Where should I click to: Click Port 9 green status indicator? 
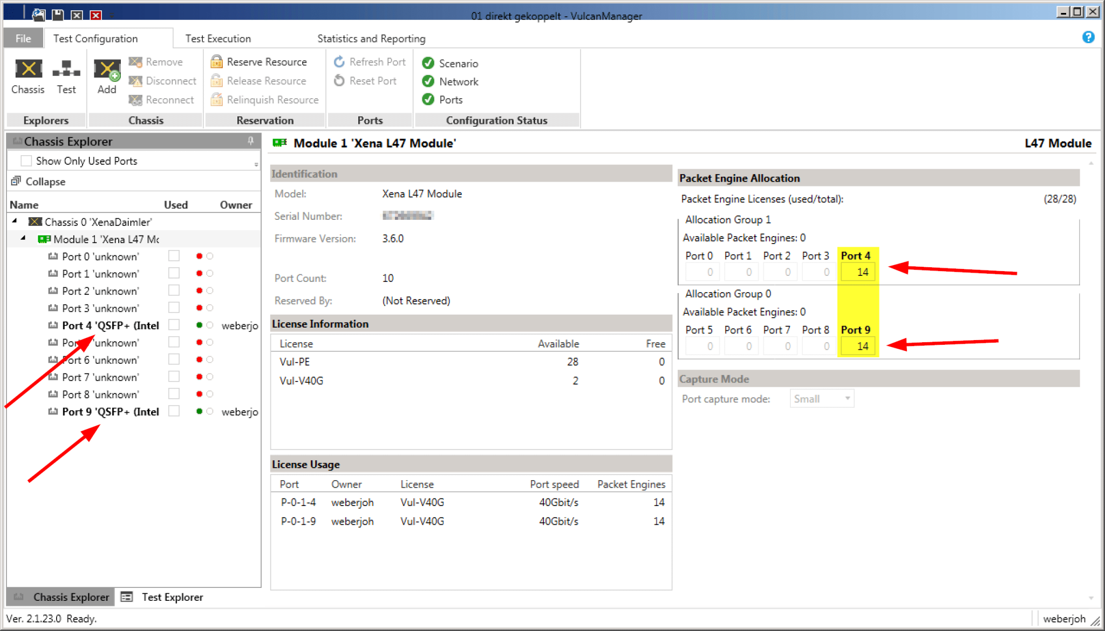click(200, 411)
